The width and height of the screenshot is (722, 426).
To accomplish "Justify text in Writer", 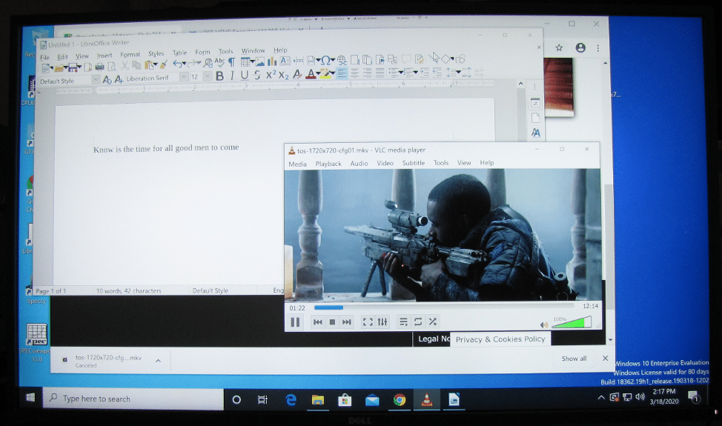I will click(x=380, y=72).
